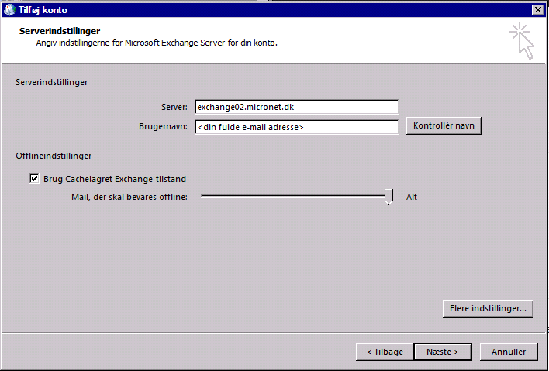549x371 pixels.
Task: Click 'Mail, der skal bevares offline' label
Action: point(129,197)
